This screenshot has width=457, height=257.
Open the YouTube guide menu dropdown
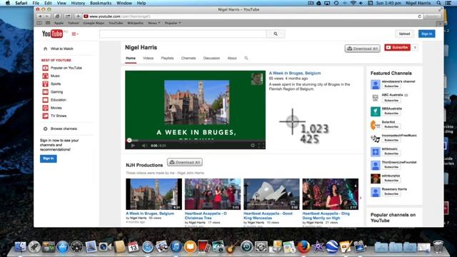click(75, 34)
